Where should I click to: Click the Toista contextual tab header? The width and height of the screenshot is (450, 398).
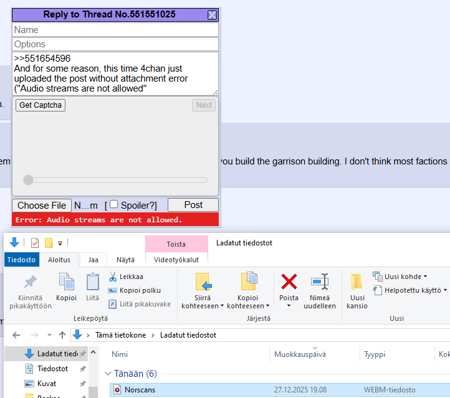click(176, 244)
